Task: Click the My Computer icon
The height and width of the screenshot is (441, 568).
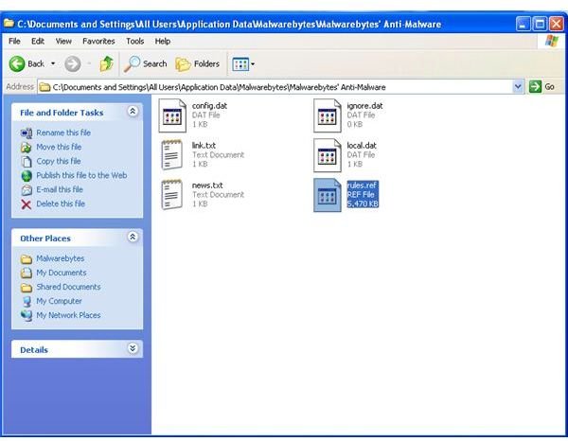Action: (27, 302)
